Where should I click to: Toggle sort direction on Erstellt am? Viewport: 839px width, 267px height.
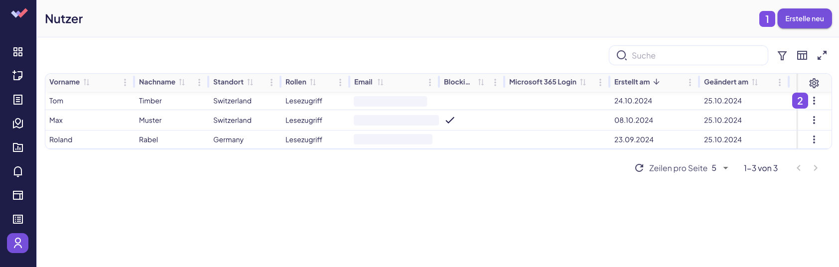click(656, 82)
